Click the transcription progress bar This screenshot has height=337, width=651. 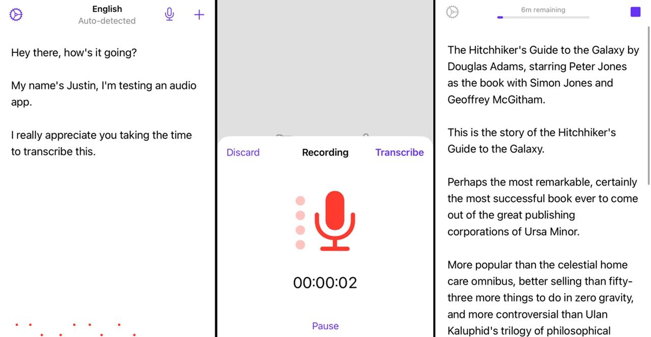tap(543, 17)
